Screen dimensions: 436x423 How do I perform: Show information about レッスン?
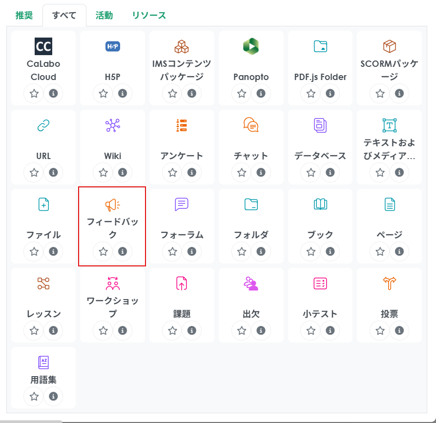click(x=53, y=330)
